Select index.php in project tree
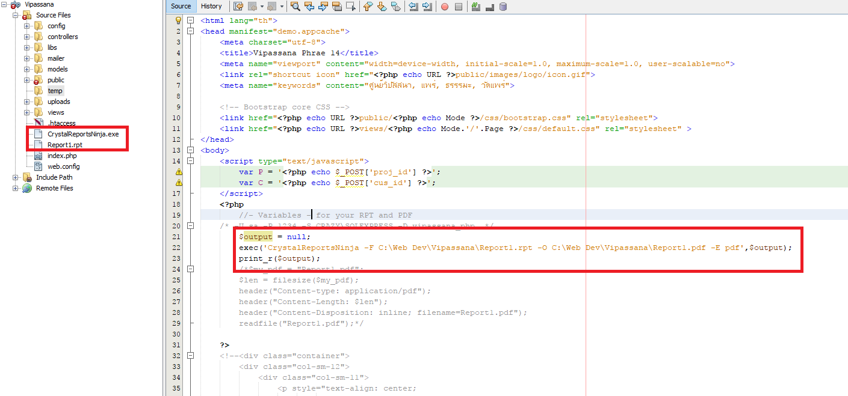 click(x=62, y=156)
